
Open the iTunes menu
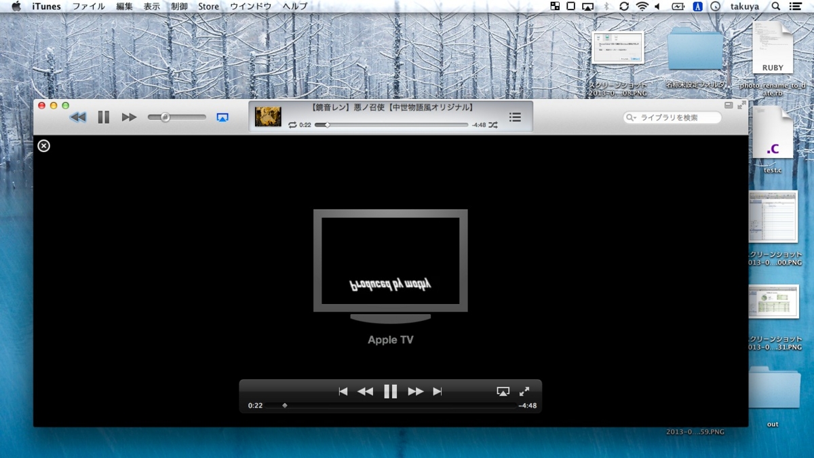(46, 6)
